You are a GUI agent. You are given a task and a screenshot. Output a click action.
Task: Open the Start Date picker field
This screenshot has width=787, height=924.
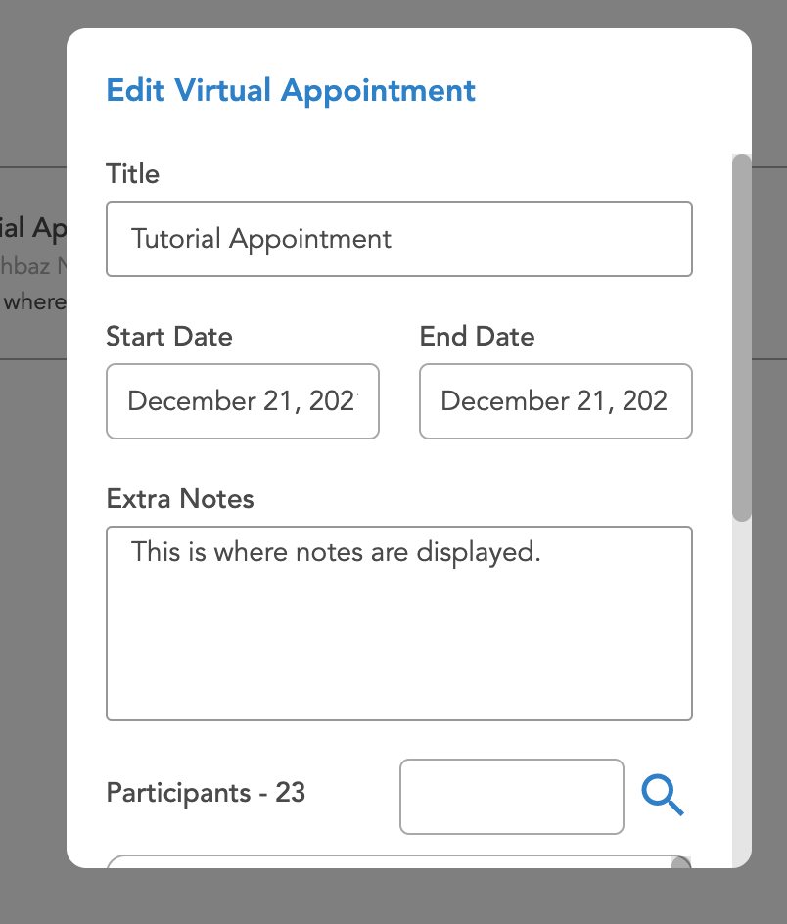pos(243,401)
